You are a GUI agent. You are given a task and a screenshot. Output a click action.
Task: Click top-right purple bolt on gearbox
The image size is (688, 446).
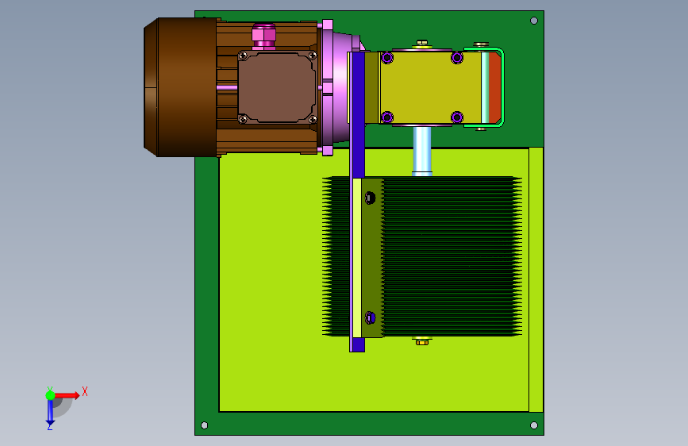[457, 57]
